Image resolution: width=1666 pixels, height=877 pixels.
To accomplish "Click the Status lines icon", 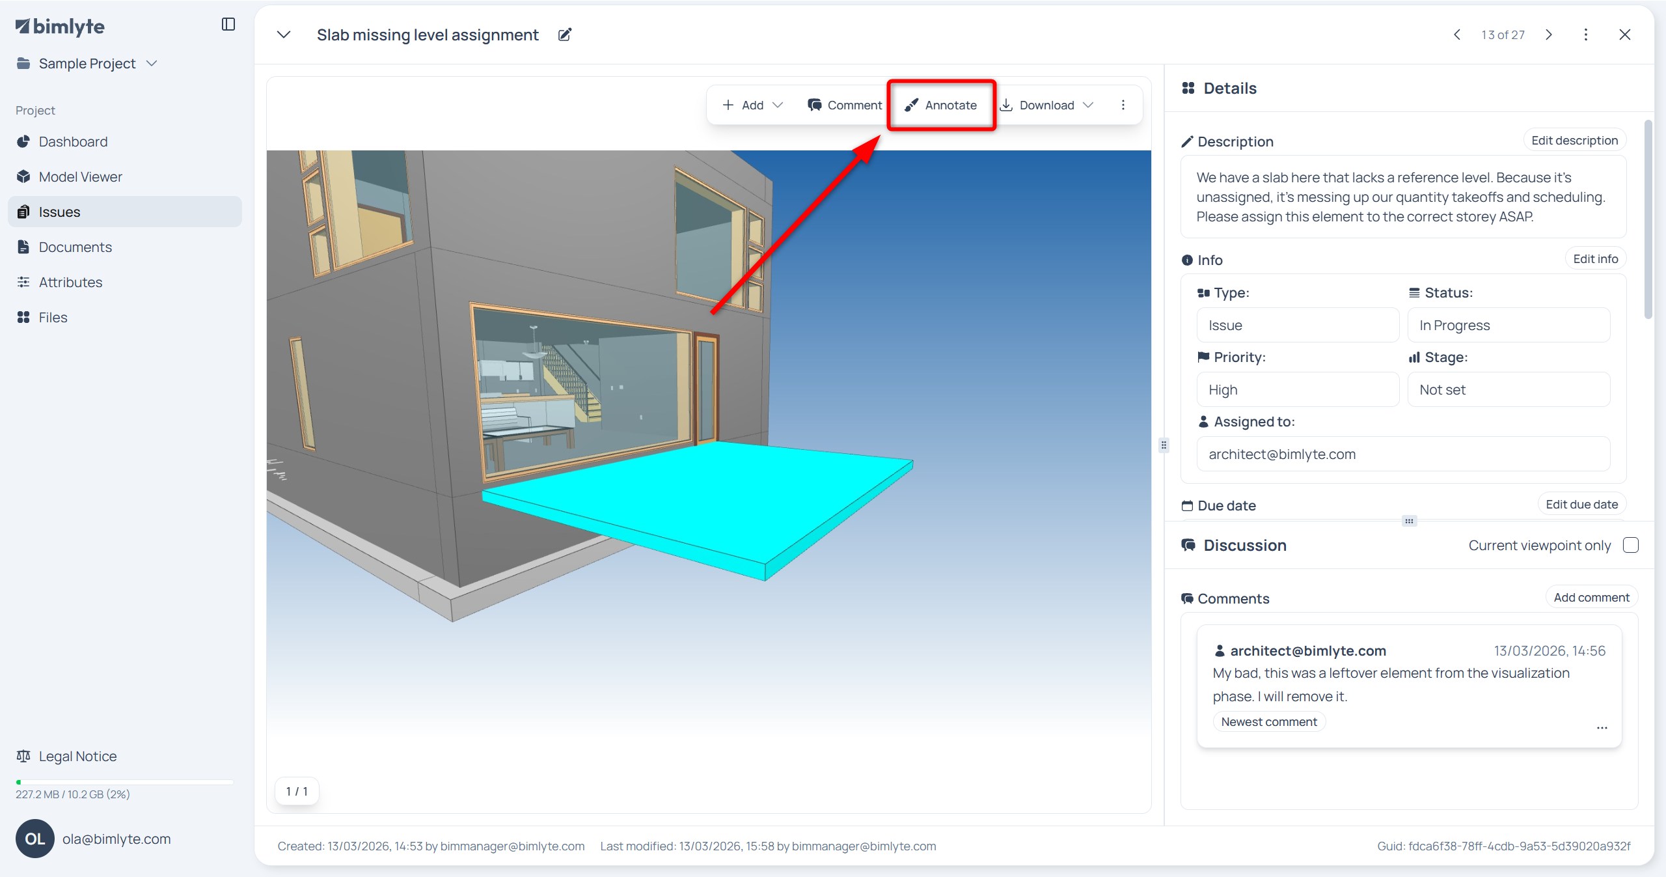I will click(1414, 293).
